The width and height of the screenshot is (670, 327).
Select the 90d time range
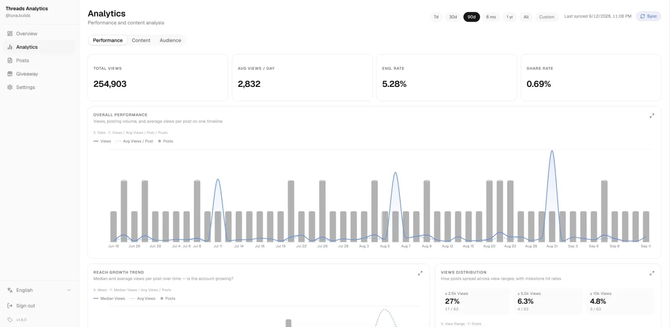[472, 17]
